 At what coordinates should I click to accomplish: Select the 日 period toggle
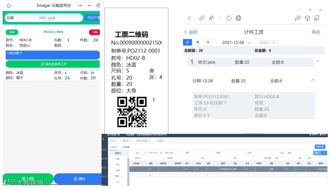click(187, 42)
